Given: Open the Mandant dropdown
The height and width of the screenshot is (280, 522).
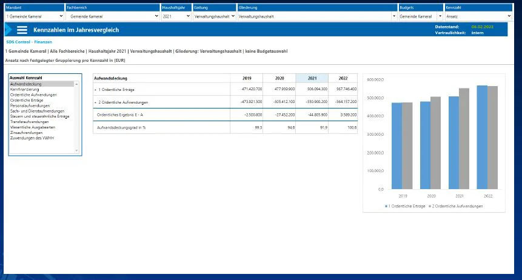Looking at the screenshot, I should 35,16.
